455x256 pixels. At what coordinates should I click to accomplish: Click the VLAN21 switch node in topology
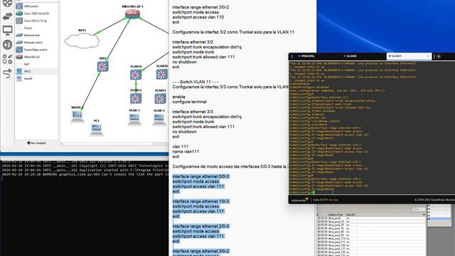point(160,99)
